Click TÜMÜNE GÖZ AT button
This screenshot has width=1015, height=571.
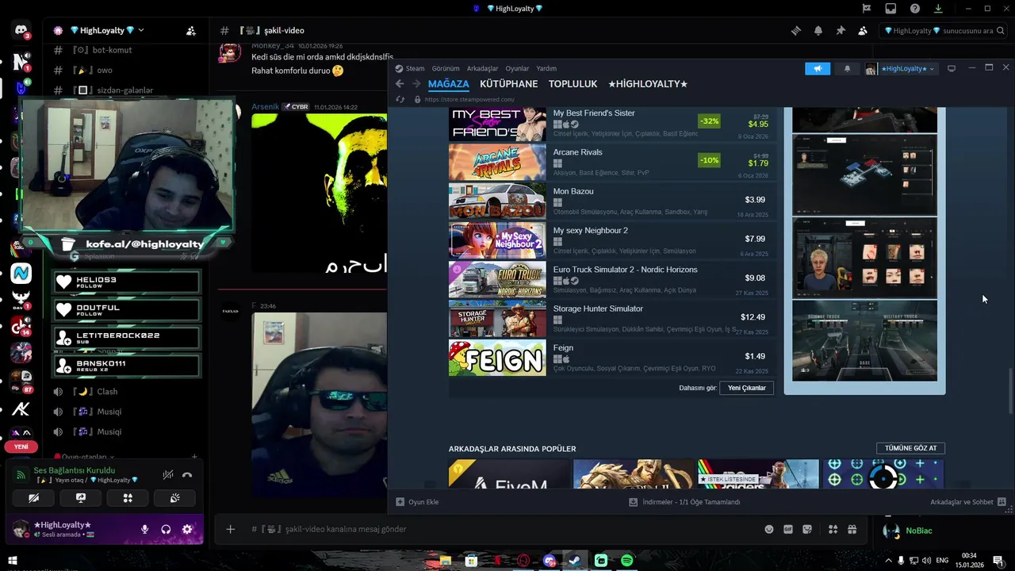point(910,448)
